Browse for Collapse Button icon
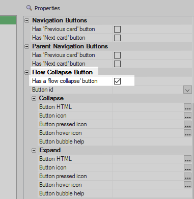 pyautogui.click(x=187, y=116)
